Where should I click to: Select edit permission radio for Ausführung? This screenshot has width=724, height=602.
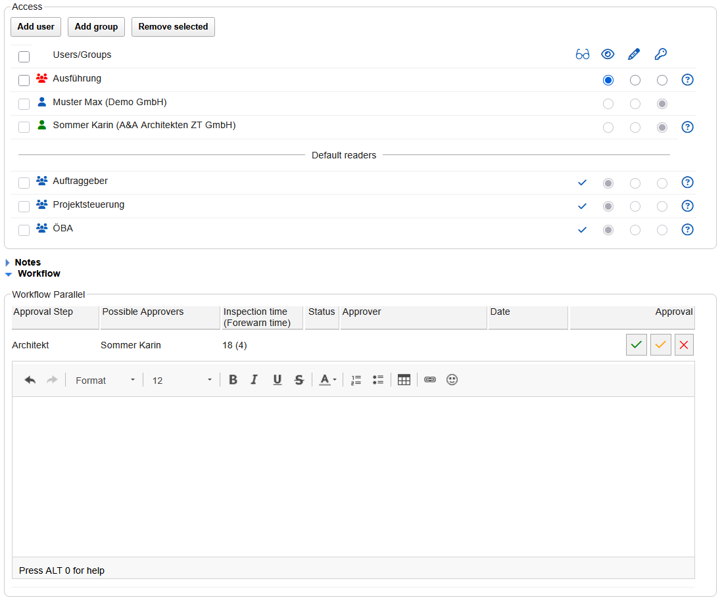click(x=635, y=80)
